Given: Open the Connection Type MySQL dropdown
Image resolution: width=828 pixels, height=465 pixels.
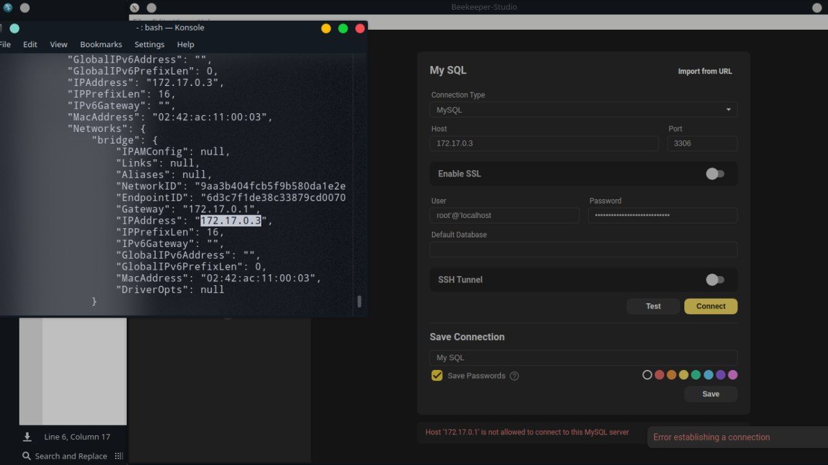Looking at the screenshot, I should point(583,110).
